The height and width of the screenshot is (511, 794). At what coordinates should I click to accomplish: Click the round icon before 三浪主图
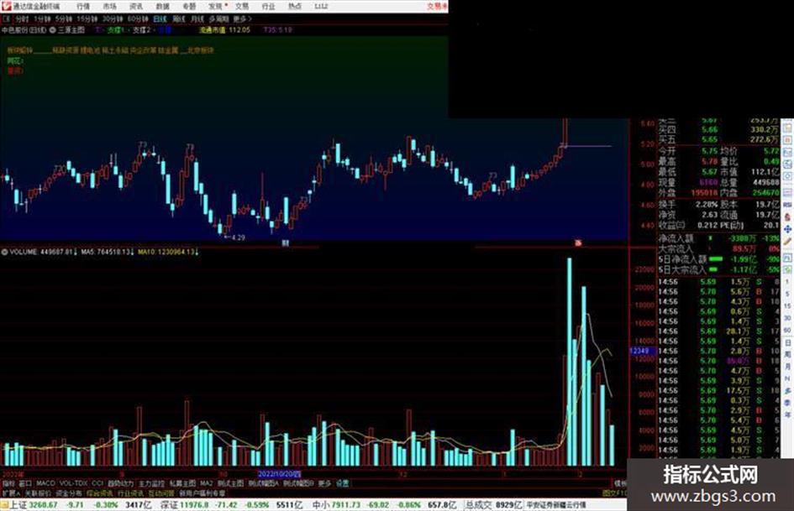pyautogui.click(x=52, y=30)
